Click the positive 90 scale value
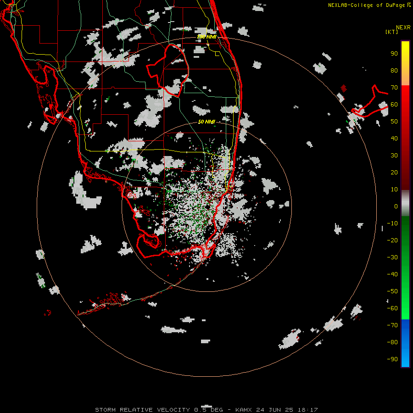 (394, 54)
